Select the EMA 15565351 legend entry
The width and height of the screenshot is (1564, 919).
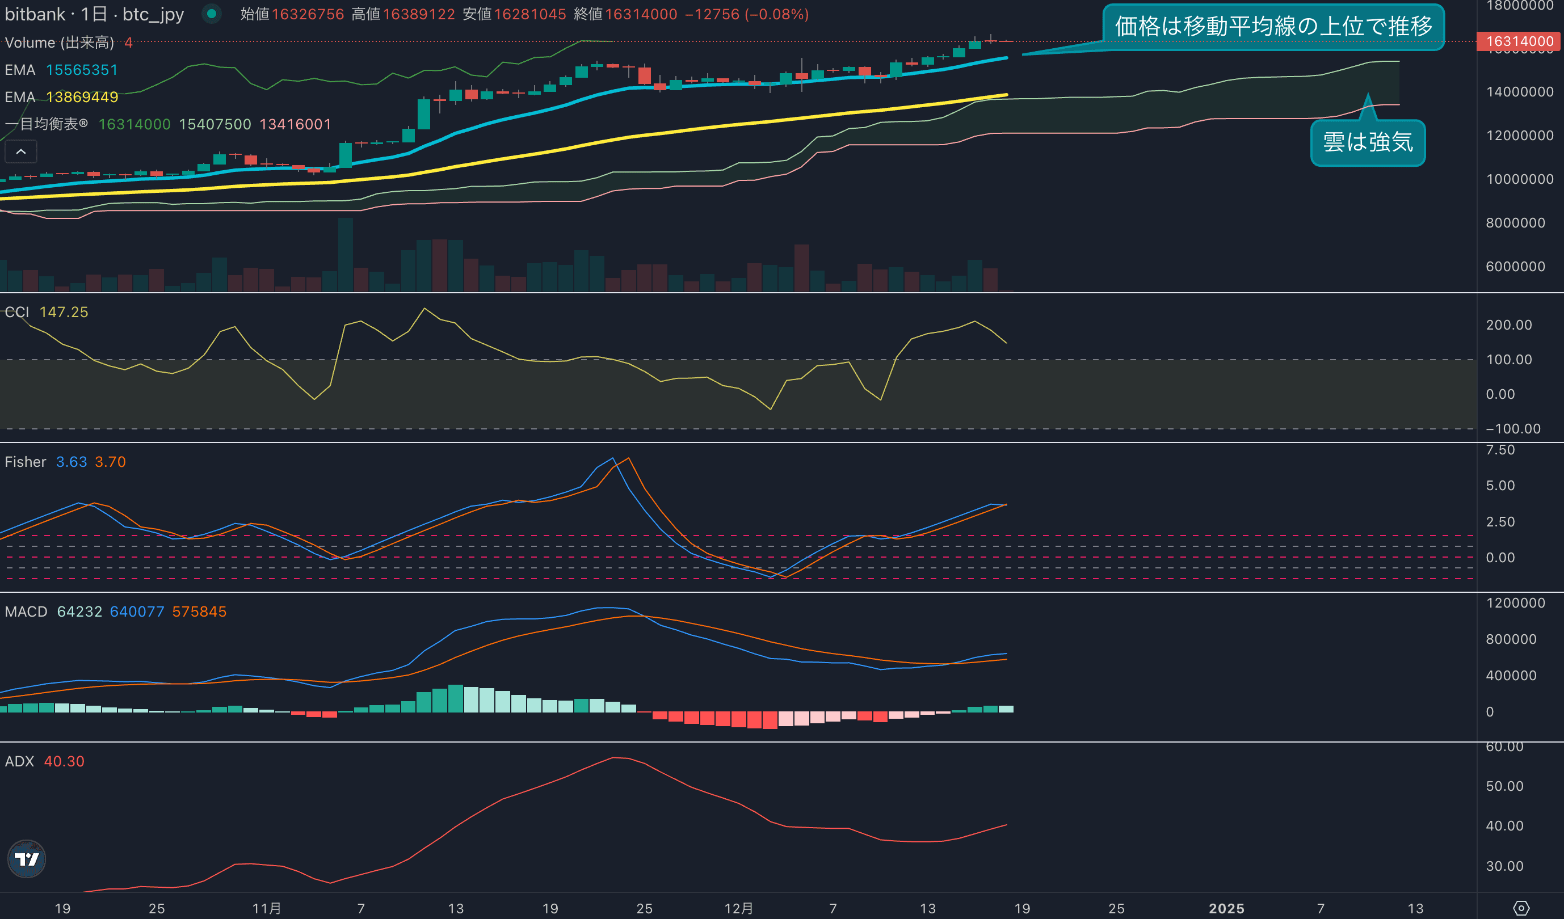[61, 70]
